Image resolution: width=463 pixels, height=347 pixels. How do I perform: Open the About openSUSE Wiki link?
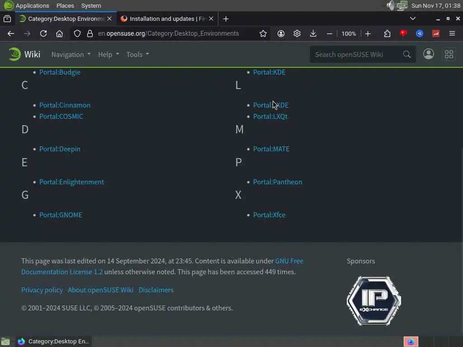[x=101, y=290]
